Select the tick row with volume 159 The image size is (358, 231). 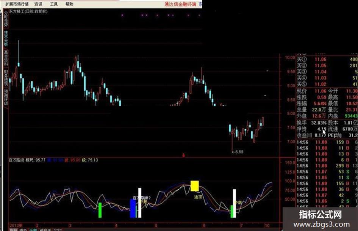(x=327, y=142)
